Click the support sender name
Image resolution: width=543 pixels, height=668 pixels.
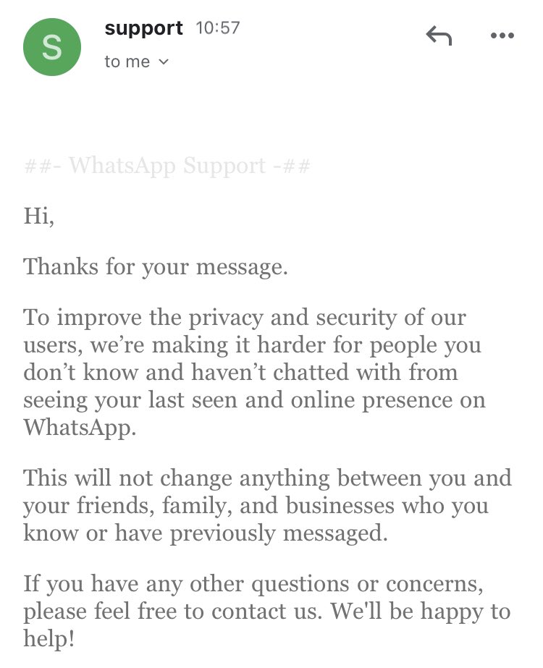click(x=143, y=28)
